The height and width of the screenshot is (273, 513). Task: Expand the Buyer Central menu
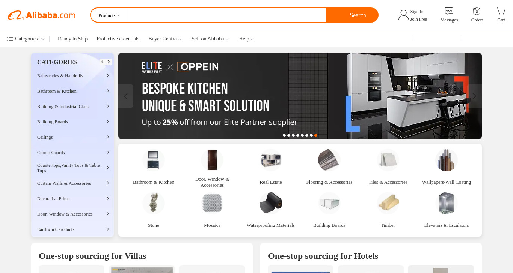[x=165, y=39]
